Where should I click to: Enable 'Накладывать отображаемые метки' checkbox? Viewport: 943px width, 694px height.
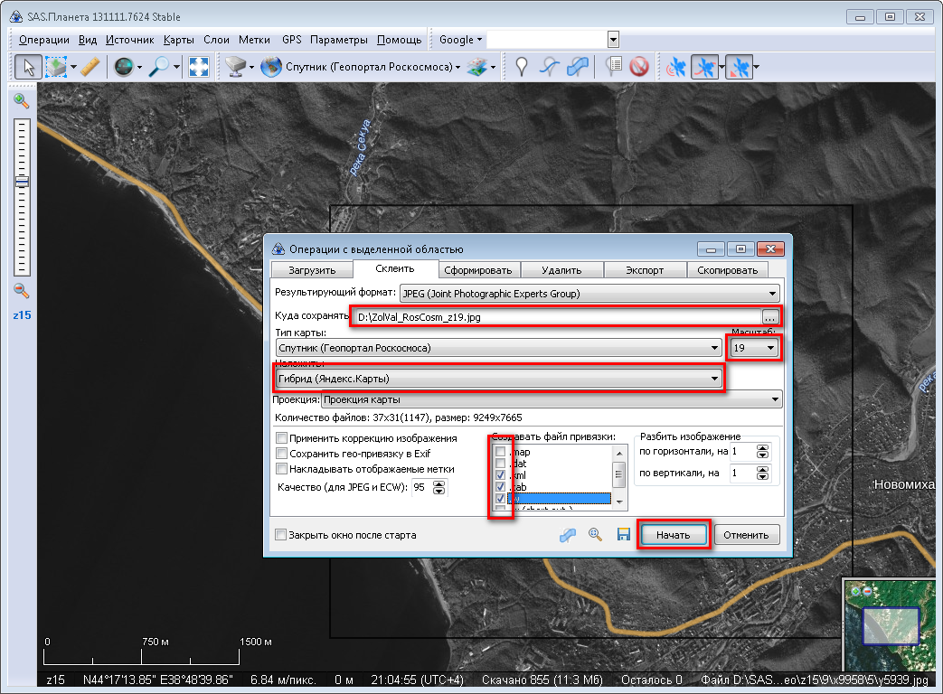tap(281, 469)
